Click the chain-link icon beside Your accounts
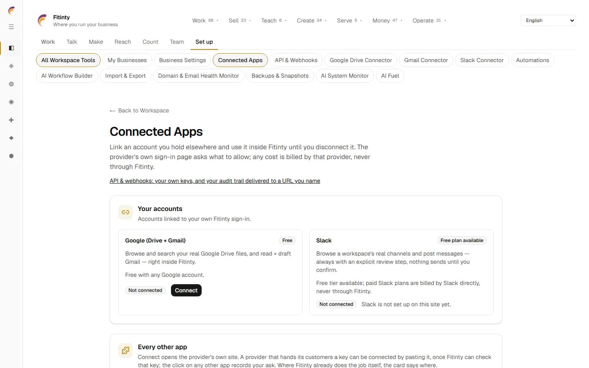Screen dimensions: 589x368 pyautogui.click(x=126, y=212)
